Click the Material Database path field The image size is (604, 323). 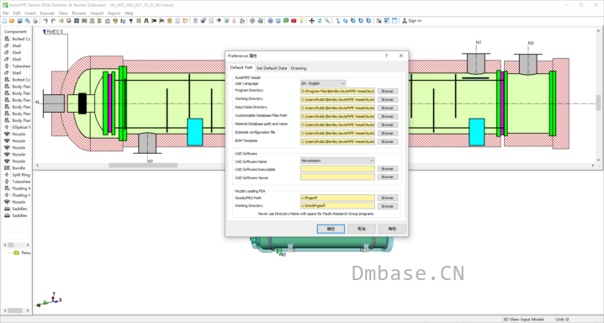(x=337, y=124)
